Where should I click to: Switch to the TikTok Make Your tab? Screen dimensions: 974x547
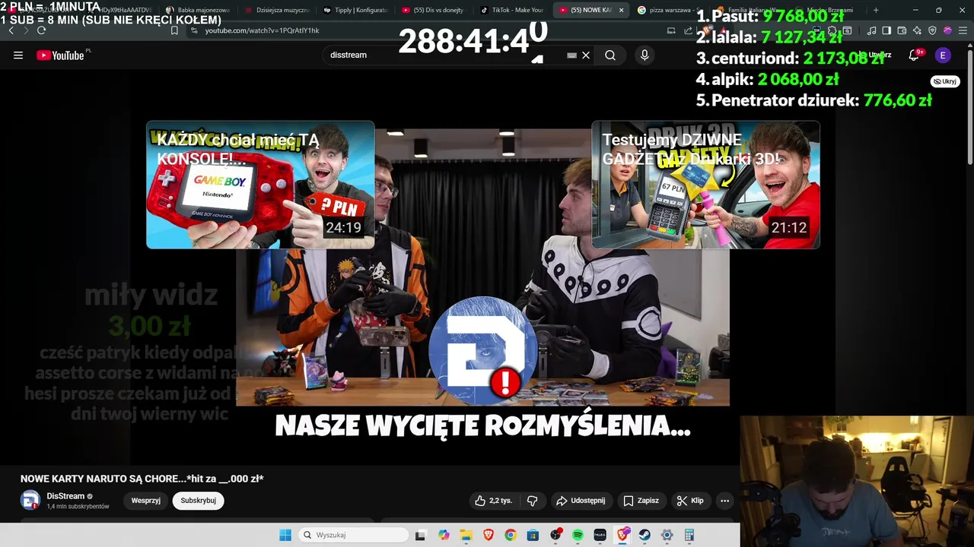click(513, 10)
